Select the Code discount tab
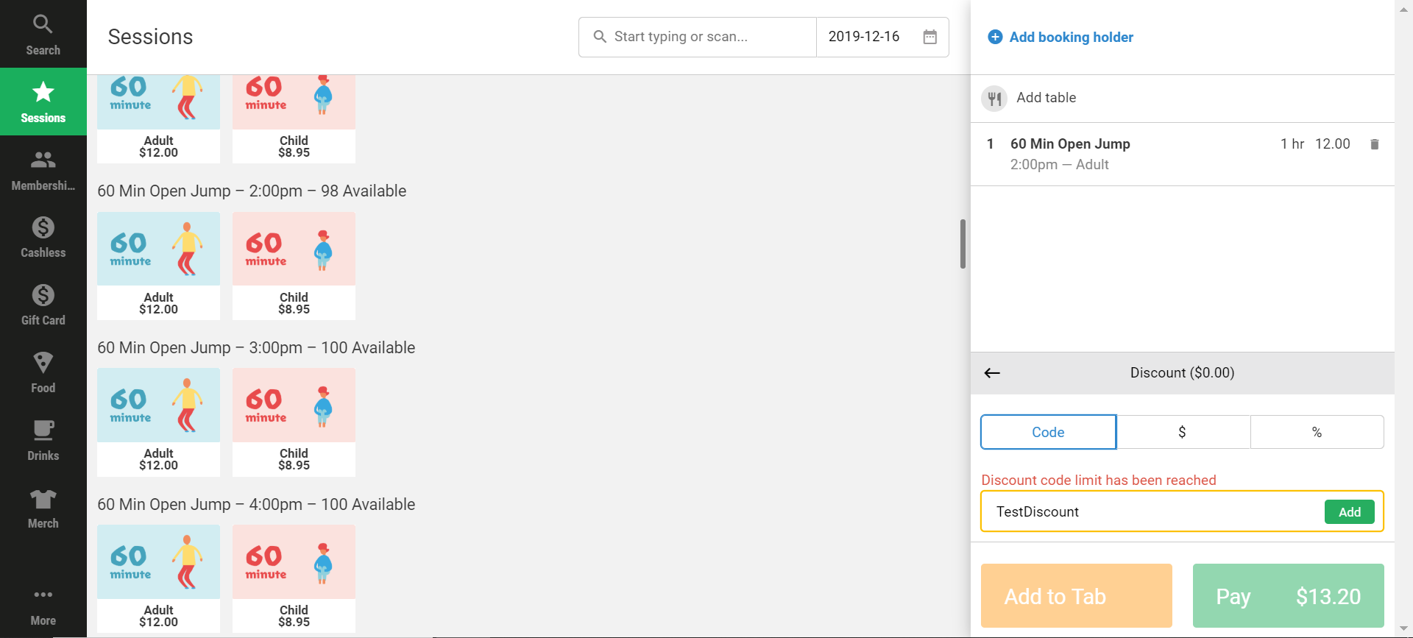1413x638 pixels. (x=1048, y=432)
